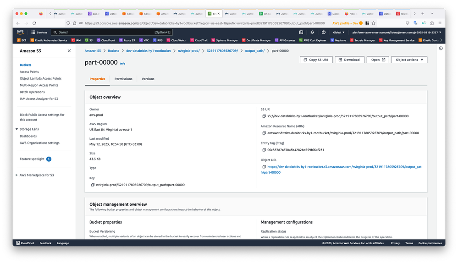Open the AWS notifications bell

click(312, 33)
